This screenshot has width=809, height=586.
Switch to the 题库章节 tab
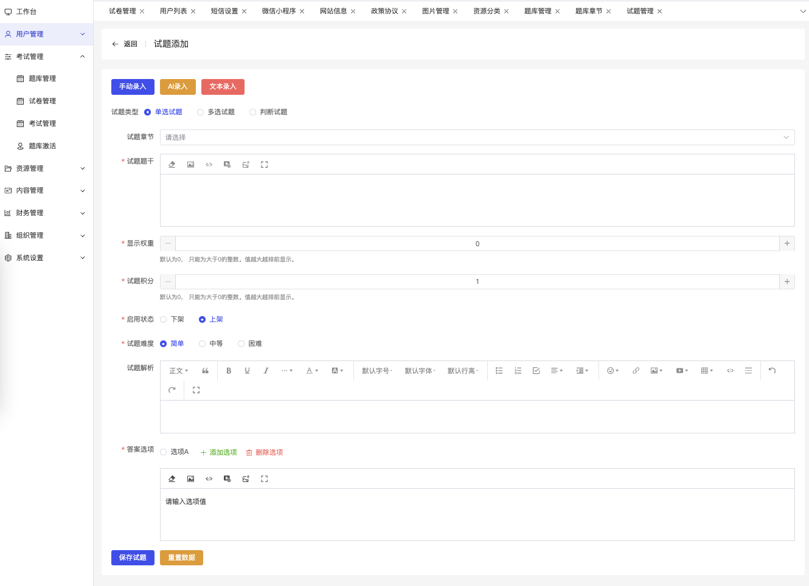pos(588,11)
